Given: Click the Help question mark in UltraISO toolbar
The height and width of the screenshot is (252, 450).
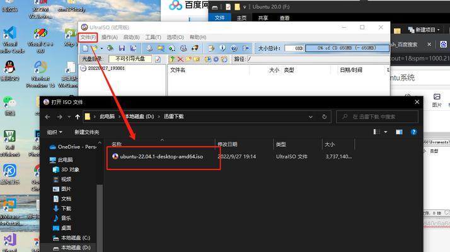Looking at the screenshot, I should (234, 49).
